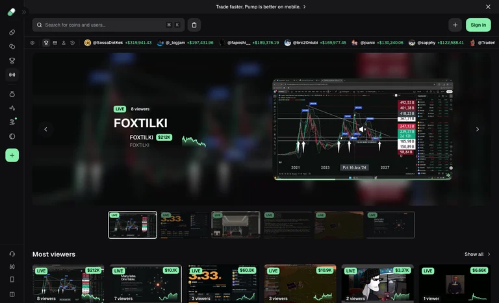
Task: Open the pill icon in sidebar
Action: pos(12,32)
